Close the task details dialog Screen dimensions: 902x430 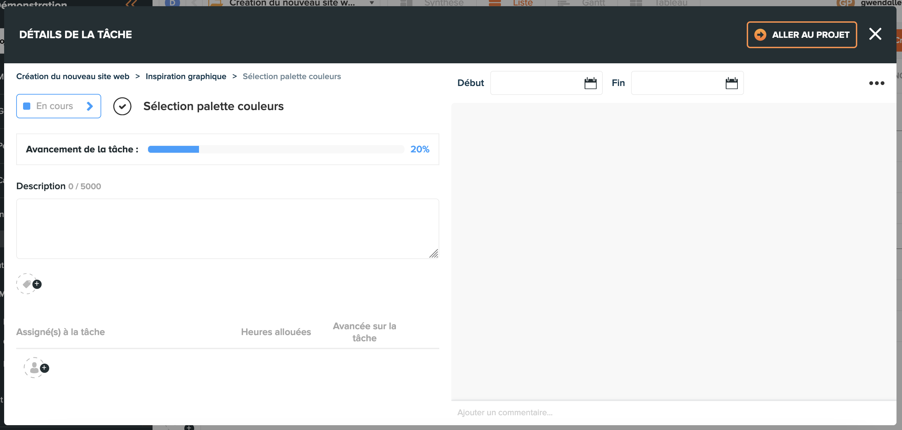pos(875,34)
